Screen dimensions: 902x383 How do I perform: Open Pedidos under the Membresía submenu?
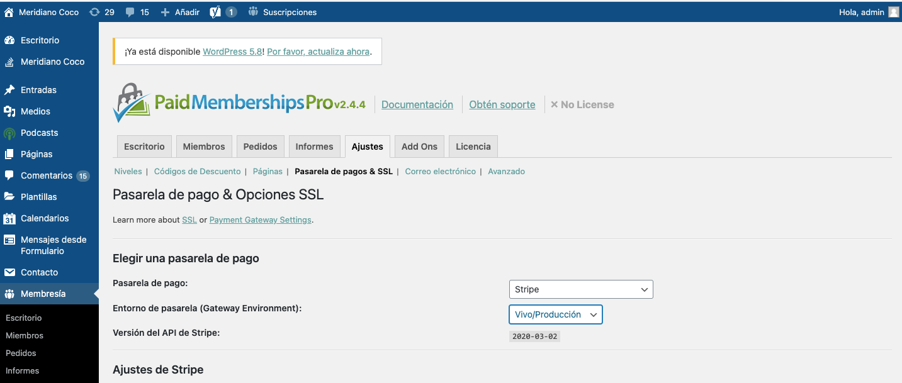point(21,353)
